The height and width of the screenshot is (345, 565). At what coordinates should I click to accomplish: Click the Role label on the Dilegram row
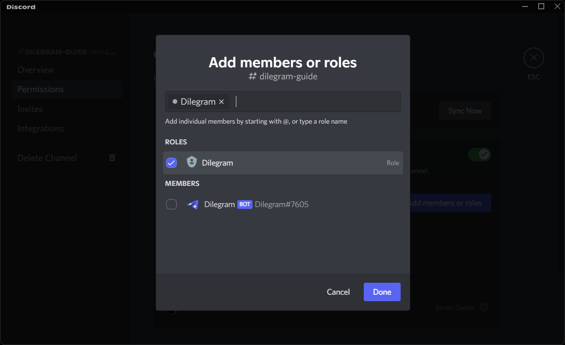[x=393, y=163]
